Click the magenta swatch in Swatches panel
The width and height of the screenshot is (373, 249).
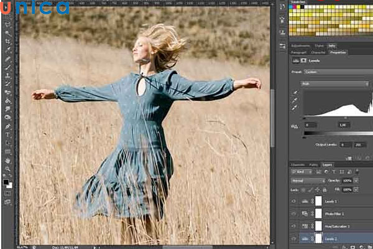(295, 7)
